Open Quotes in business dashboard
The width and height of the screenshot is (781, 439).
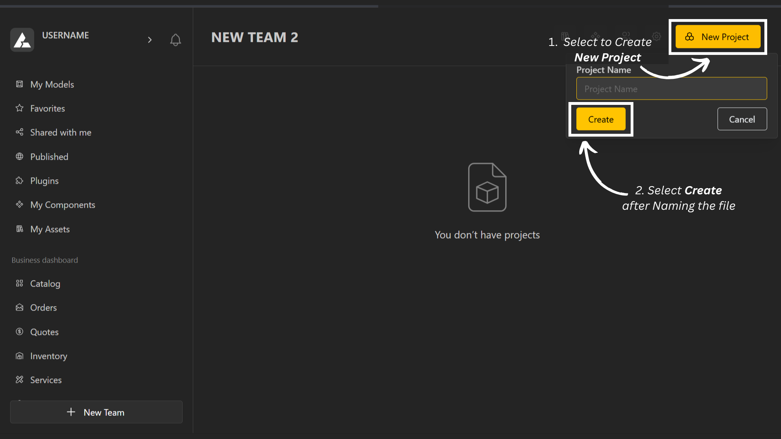click(44, 332)
